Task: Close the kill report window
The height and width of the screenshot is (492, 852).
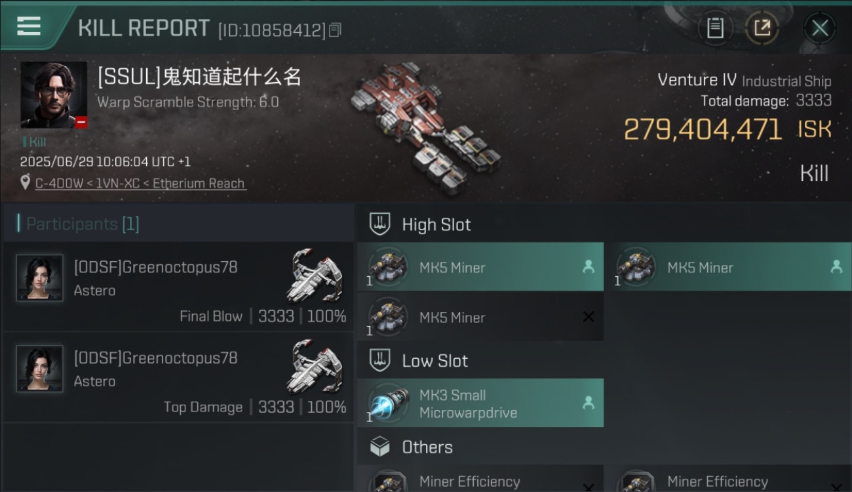Action: coord(820,28)
